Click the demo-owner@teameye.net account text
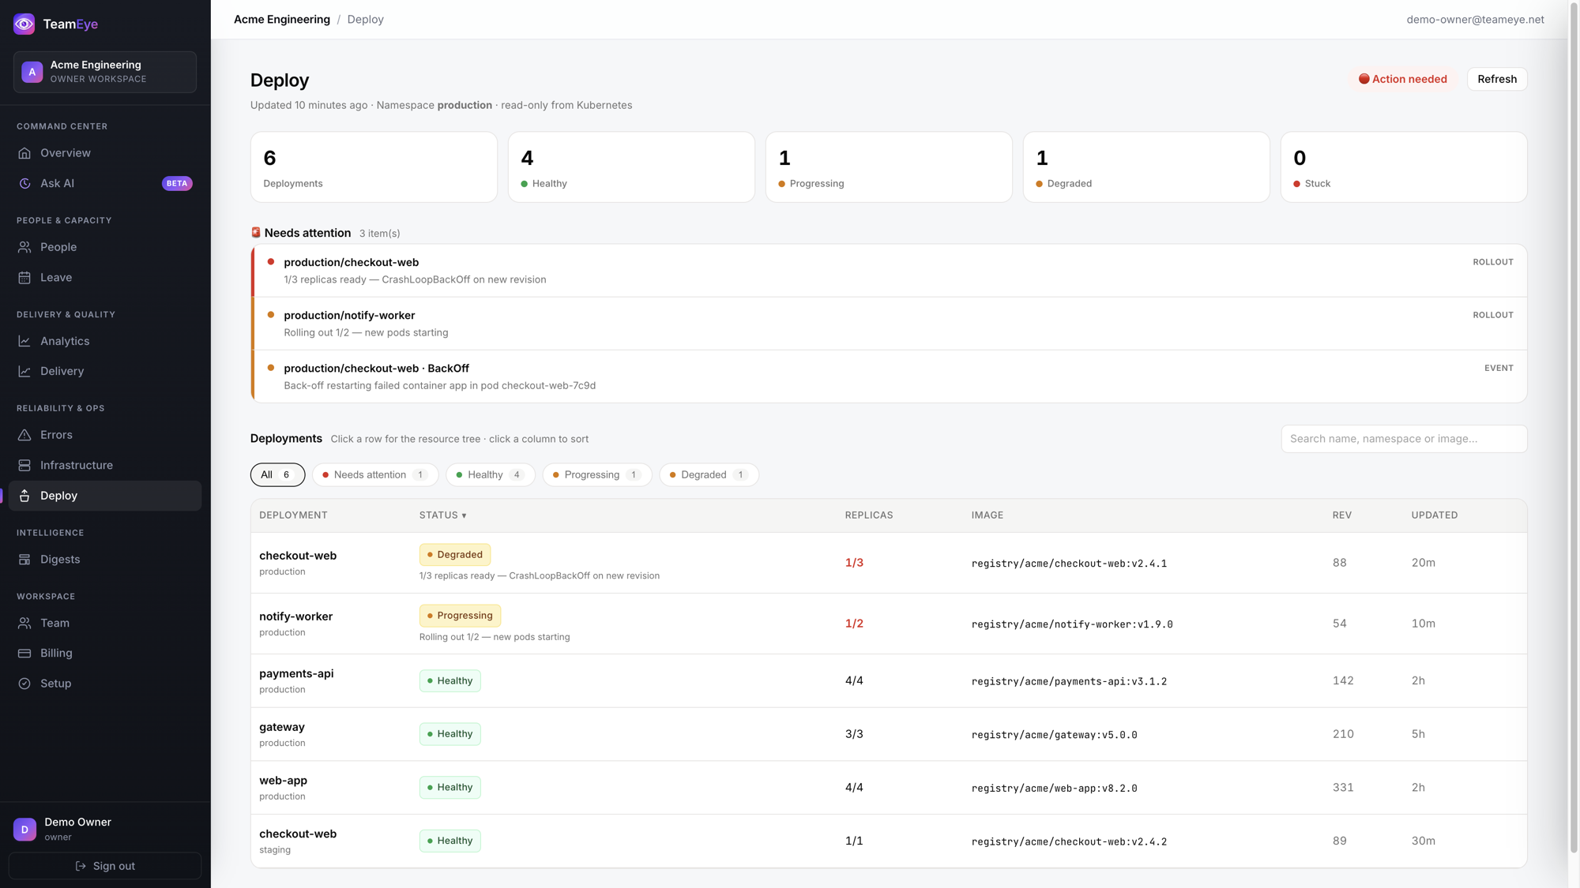The width and height of the screenshot is (1580, 888). (1475, 19)
